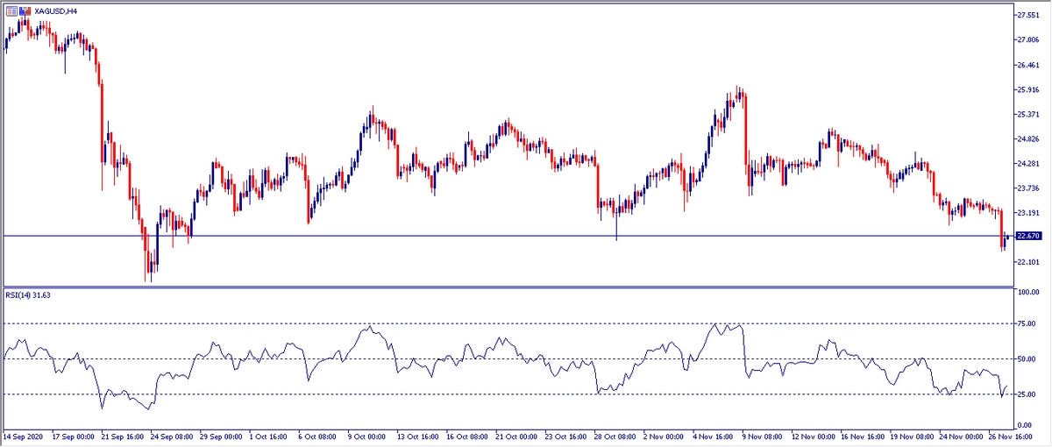1052x447 pixels.
Task: Click the RSI 25.00 level label
Action: pyautogui.click(x=1027, y=394)
